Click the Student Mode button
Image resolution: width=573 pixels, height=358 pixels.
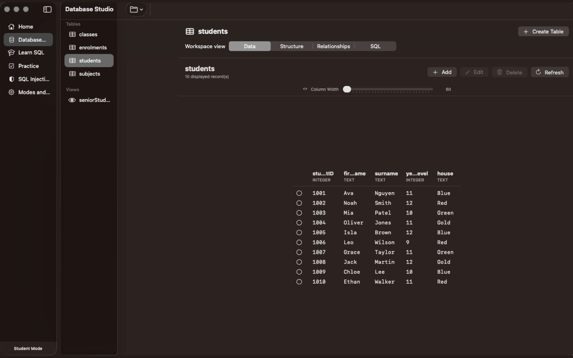28,348
